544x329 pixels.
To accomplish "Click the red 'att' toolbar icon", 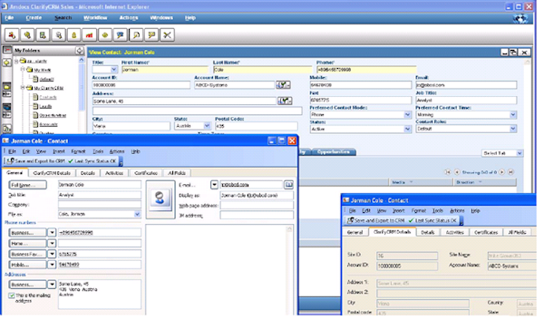I will tap(89, 35).
